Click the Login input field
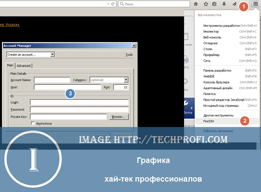Viewport: 261px width, 192px height. pyautogui.click(x=79, y=102)
